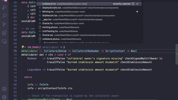Open the Search view in activity bar
The height and width of the screenshot is (100, 178).
pyautogui.click(x=4, y=16)
